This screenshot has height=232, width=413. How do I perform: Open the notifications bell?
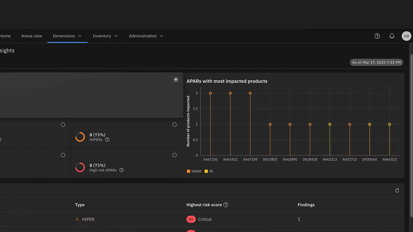(x=392, y=36)
